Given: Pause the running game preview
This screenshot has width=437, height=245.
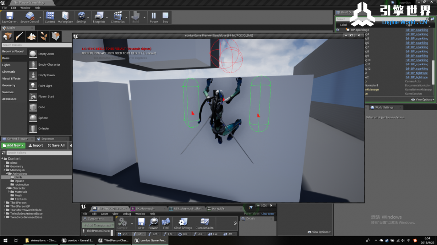Looking at the screenshot, I should (x=154, y=17).
